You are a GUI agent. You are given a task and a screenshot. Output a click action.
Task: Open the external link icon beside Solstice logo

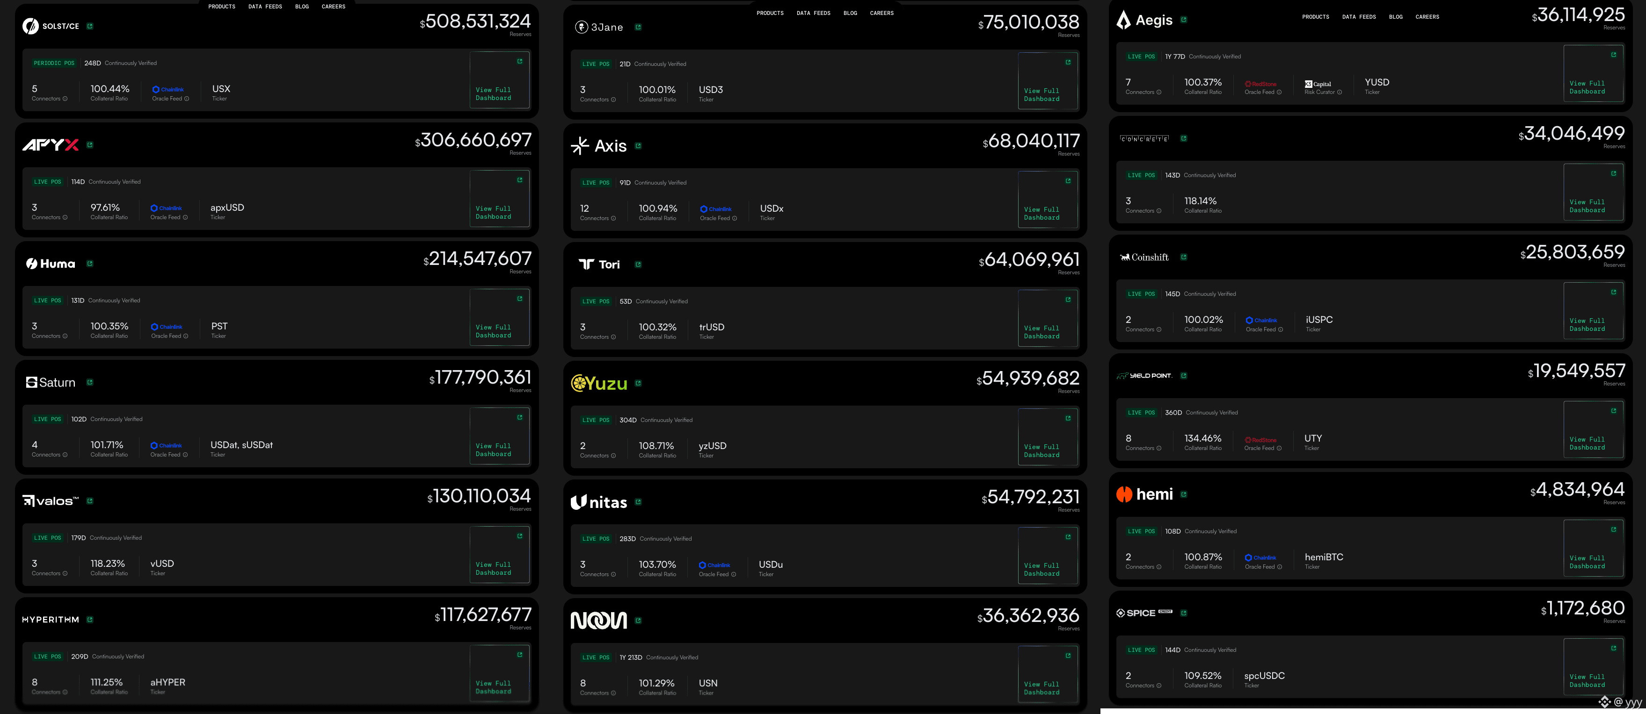(x=89, y=26)
